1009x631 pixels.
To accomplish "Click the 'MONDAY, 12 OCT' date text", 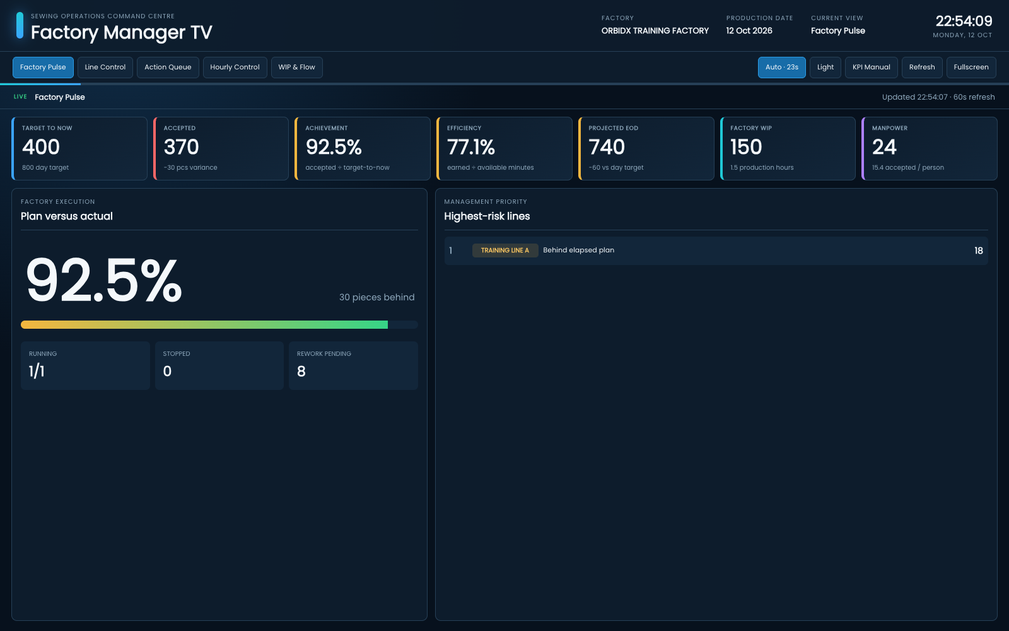I will pyautogui.click(x=962, y=35).
